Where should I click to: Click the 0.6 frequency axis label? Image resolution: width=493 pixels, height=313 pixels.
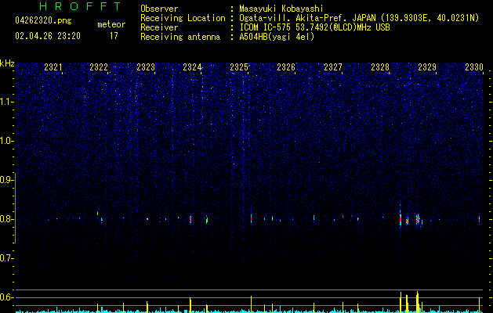(x=6, y=297)
